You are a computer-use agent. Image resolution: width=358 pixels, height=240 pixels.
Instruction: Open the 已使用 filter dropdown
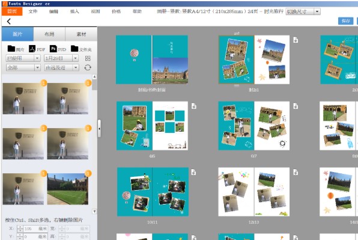[23, 58]
